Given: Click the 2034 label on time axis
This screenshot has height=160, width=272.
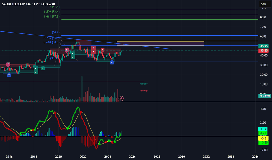Looking at the screenshot, I should click(231, 157).
